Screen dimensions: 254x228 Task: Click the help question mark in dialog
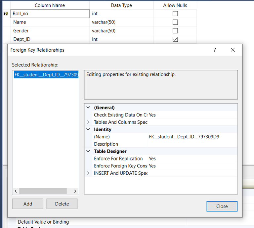[x=215, y=50]
